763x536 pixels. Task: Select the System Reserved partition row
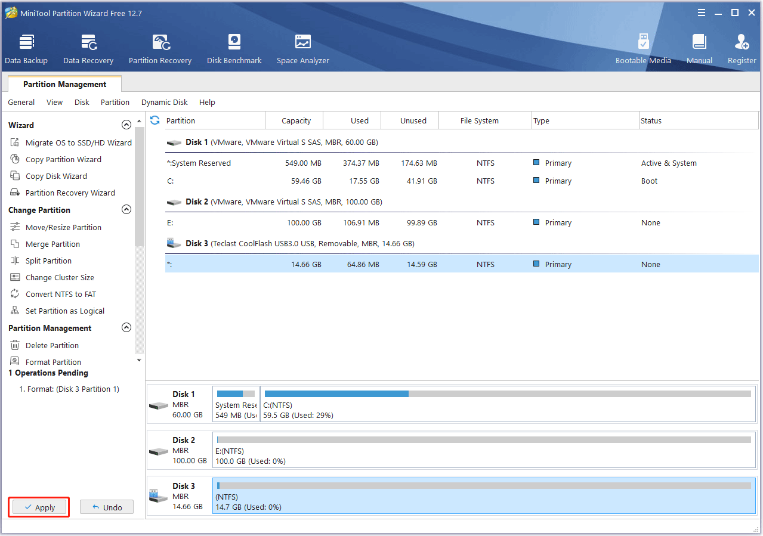tap(462, 163)
